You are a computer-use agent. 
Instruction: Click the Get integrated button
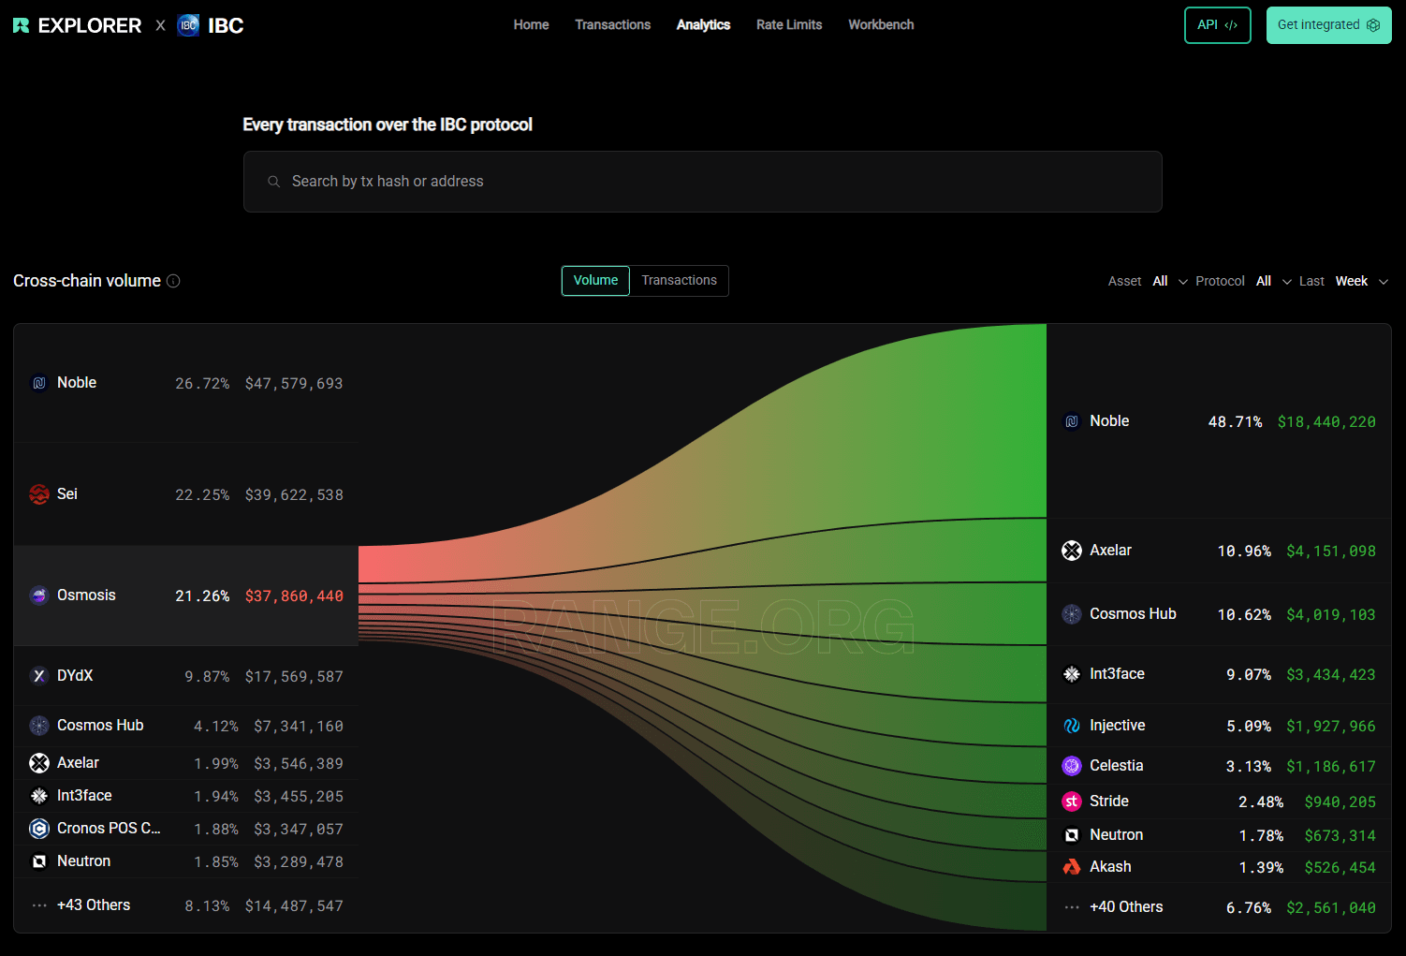[x=1328, y=25]
